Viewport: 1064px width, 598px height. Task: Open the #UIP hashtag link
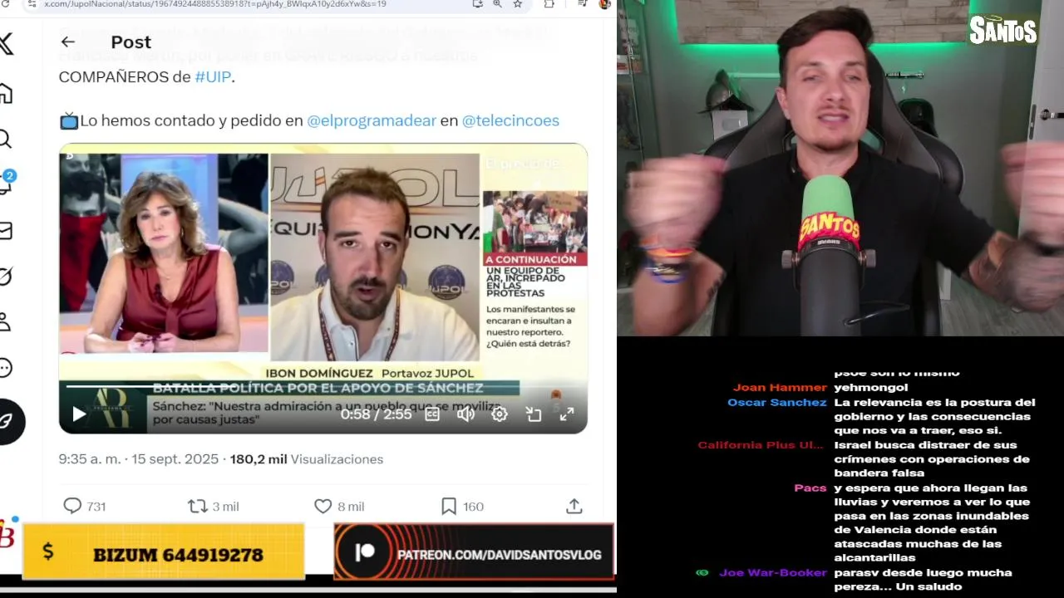tap(213, 77)
